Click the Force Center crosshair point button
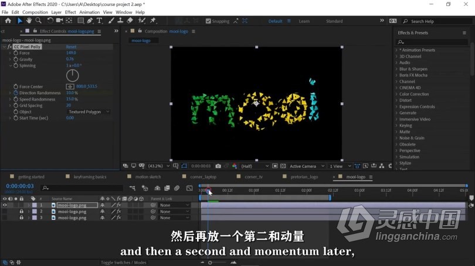Screen dimensions: 475x266 [70, 87]
